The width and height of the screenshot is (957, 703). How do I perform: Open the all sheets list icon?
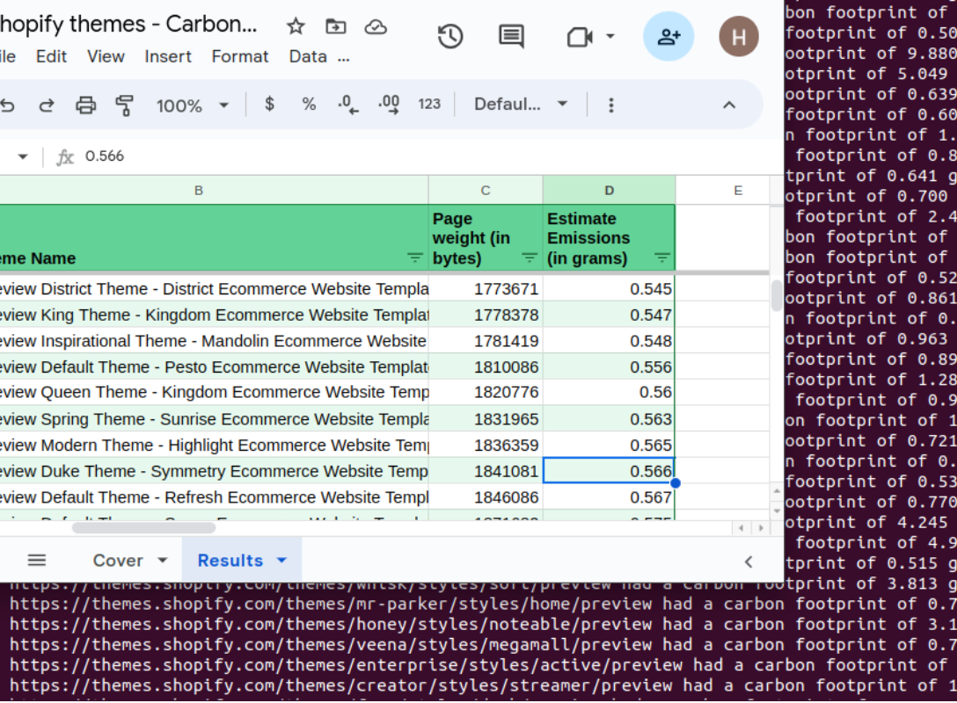click(x=37, y=560)
